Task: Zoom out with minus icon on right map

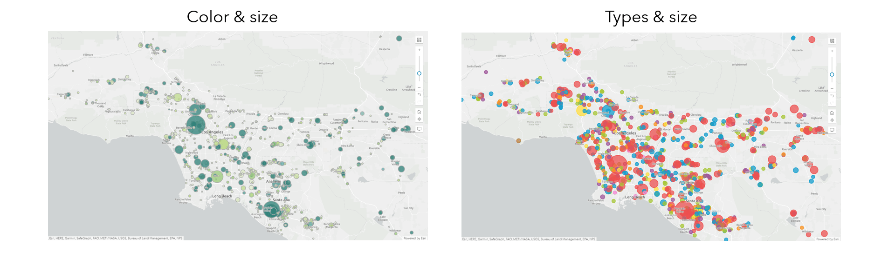Action: click(832, 88)
